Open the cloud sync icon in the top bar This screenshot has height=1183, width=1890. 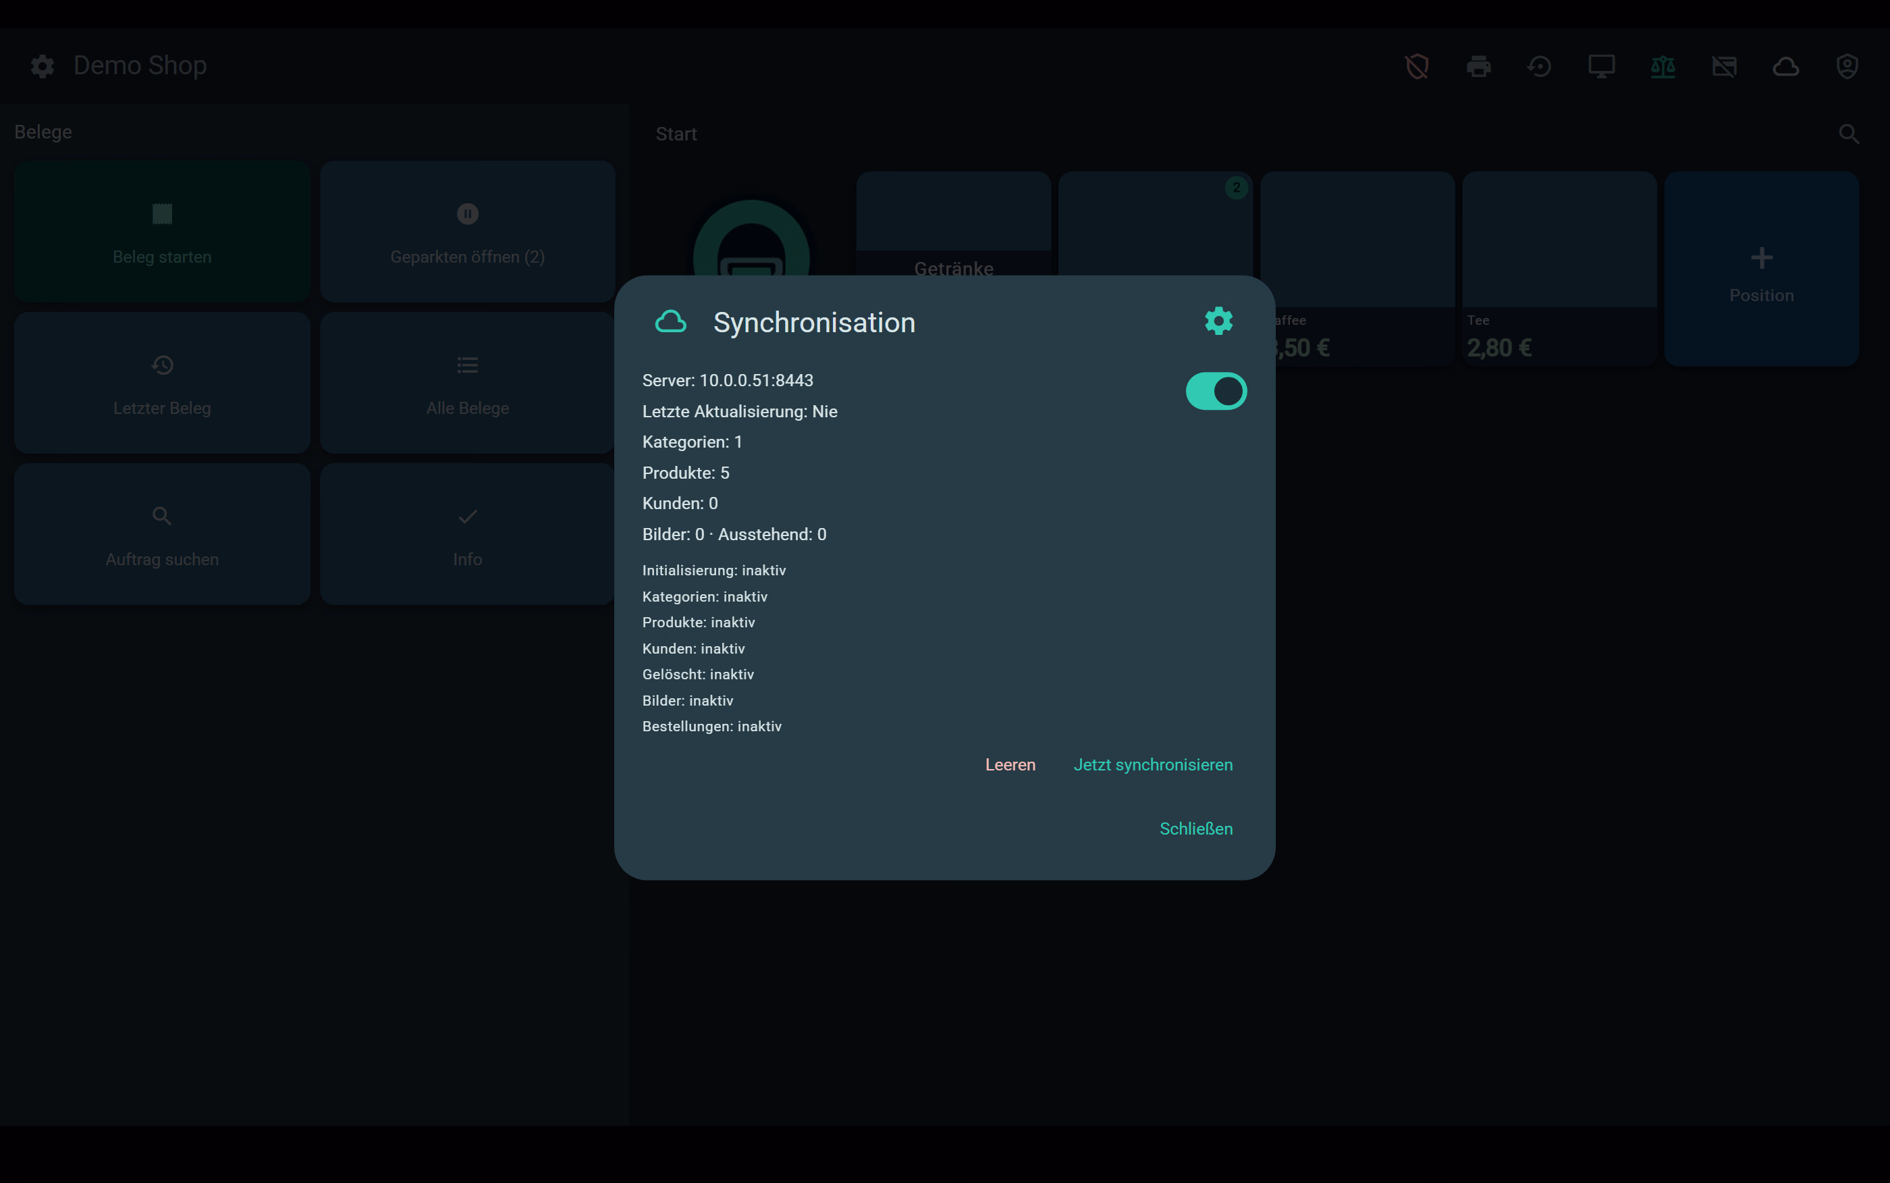click(1785, 66)
